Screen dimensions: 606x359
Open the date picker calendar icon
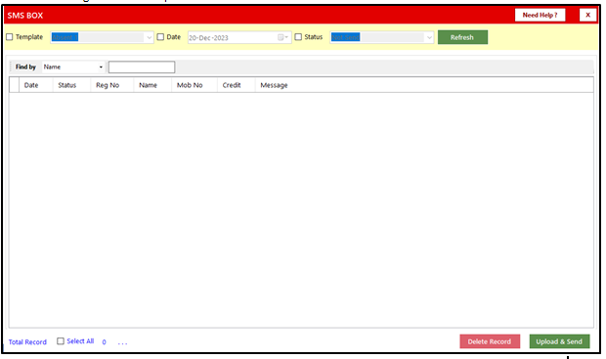point(282,37)
